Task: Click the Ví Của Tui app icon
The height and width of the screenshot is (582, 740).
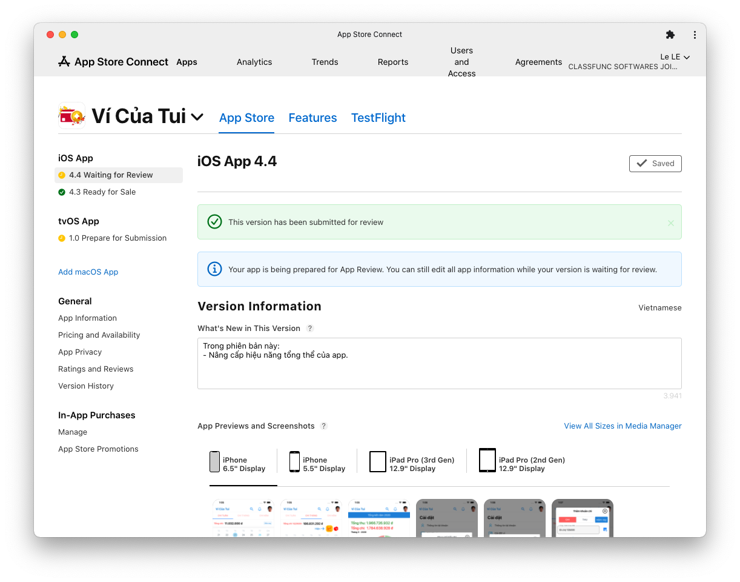Action: [71, 116]
